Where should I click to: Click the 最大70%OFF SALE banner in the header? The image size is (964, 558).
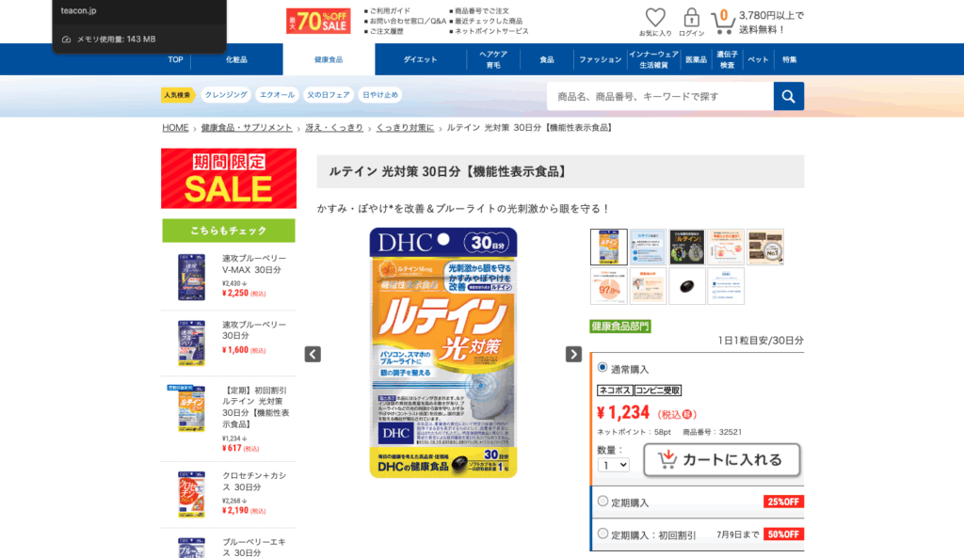[318, 21]
